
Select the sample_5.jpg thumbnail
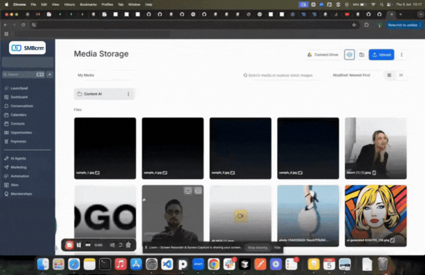[241, 148]
